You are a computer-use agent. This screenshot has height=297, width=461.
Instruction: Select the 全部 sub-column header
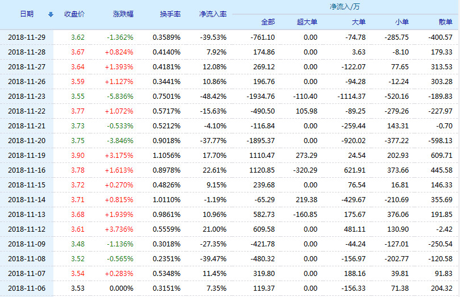click(267, 22)
